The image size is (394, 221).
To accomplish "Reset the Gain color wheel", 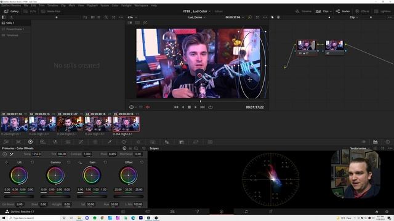I will [105, 162].
